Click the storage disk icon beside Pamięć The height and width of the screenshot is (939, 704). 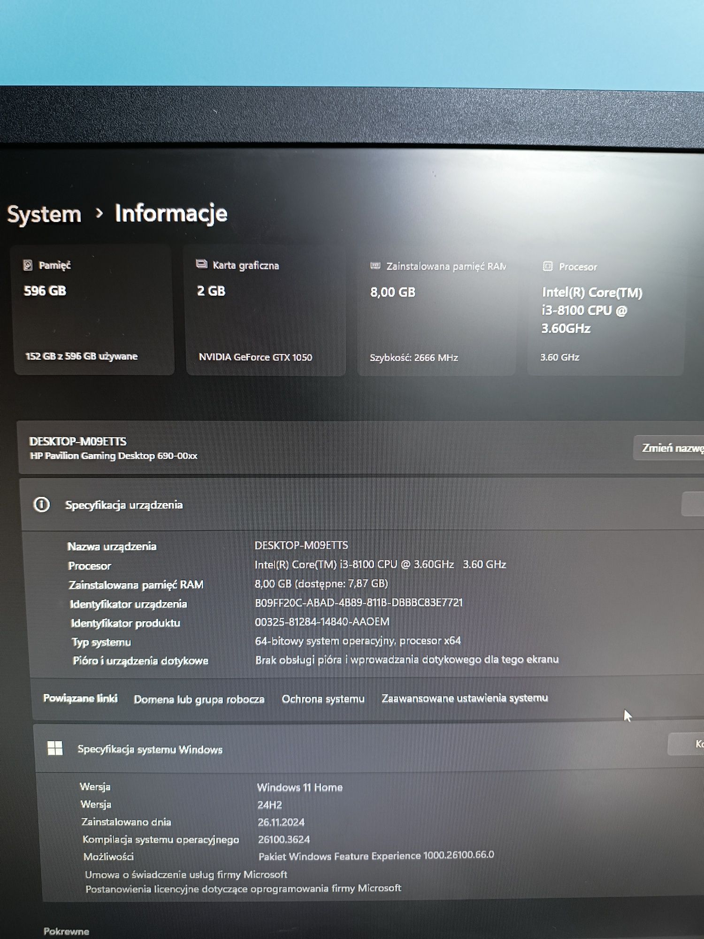pyautogui.click(x=28, y=265)
